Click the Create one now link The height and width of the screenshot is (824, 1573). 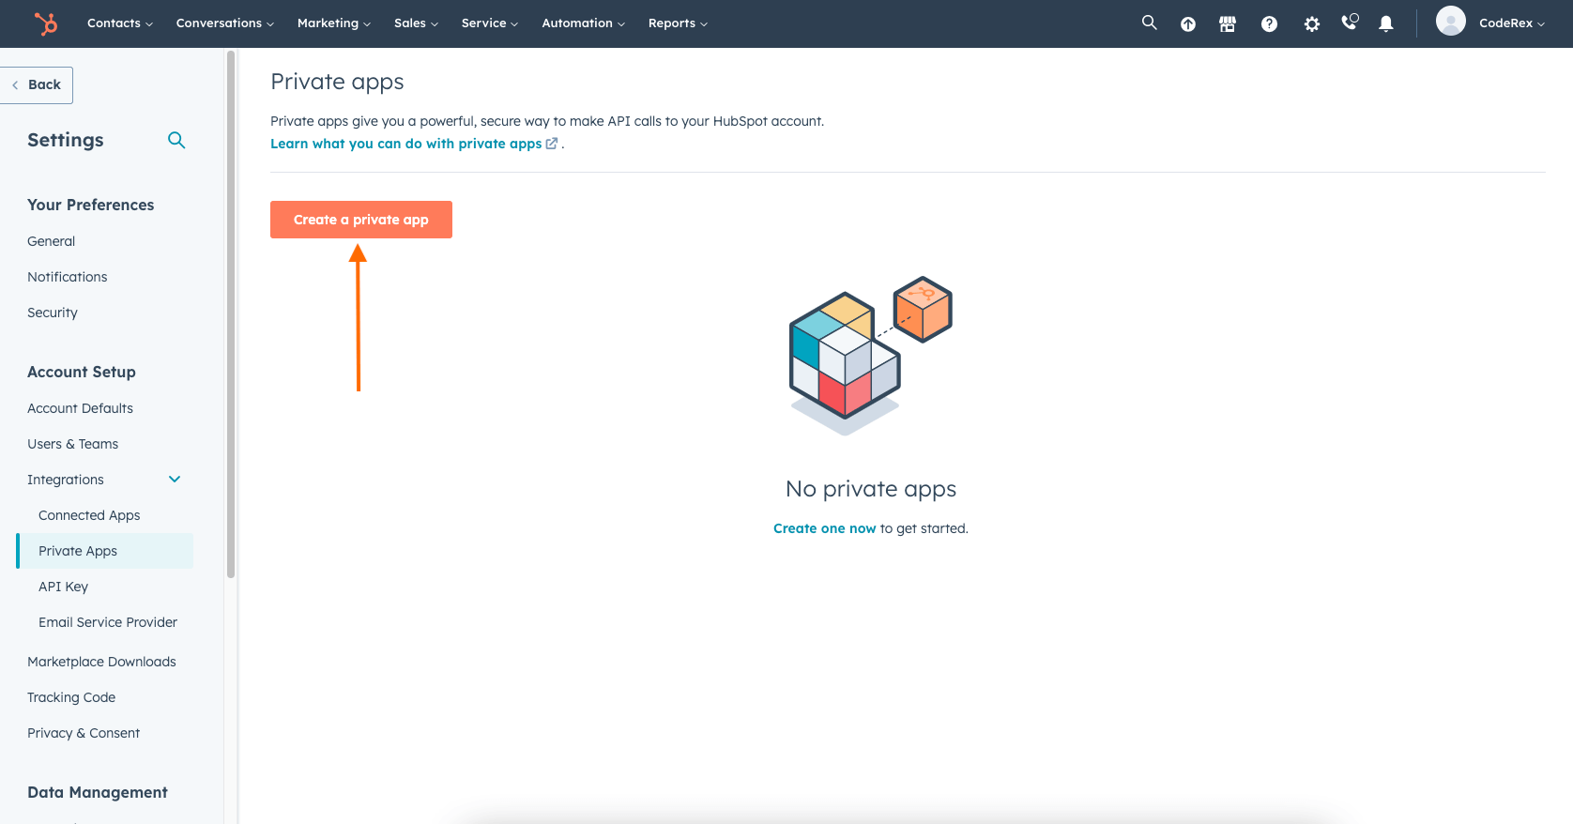pos(825,528)
